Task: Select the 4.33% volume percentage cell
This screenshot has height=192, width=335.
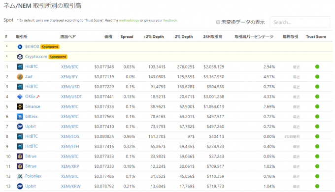Action: 269,96
